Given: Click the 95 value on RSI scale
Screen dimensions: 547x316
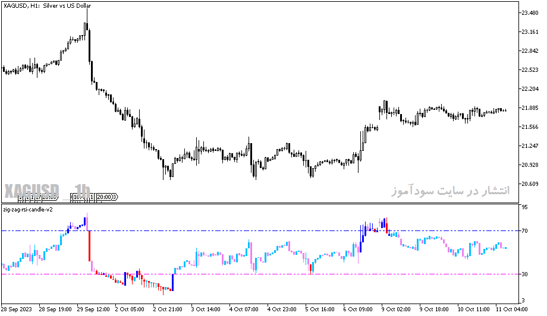Looking at the screenshot, I should (524, 207).
